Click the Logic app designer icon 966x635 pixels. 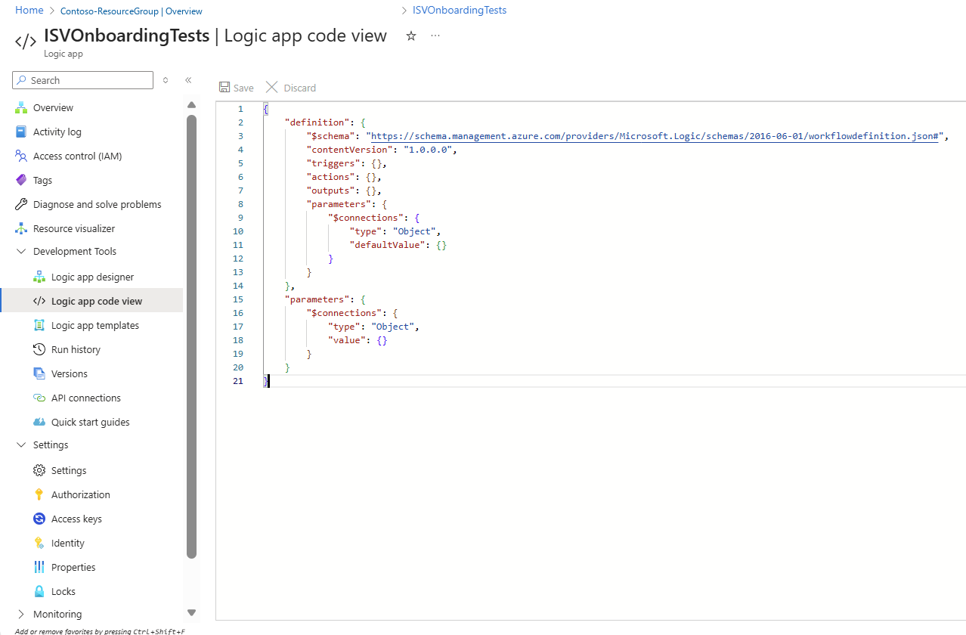pos(39,277)
